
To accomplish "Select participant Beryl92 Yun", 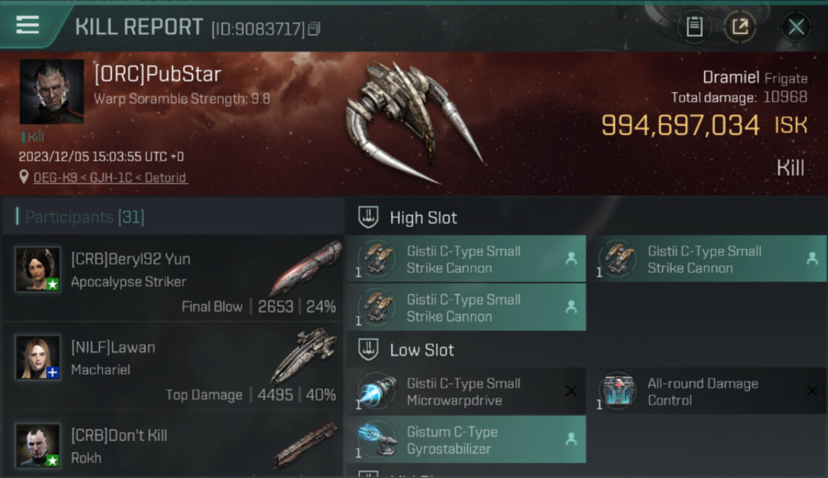I will (172, 278).
